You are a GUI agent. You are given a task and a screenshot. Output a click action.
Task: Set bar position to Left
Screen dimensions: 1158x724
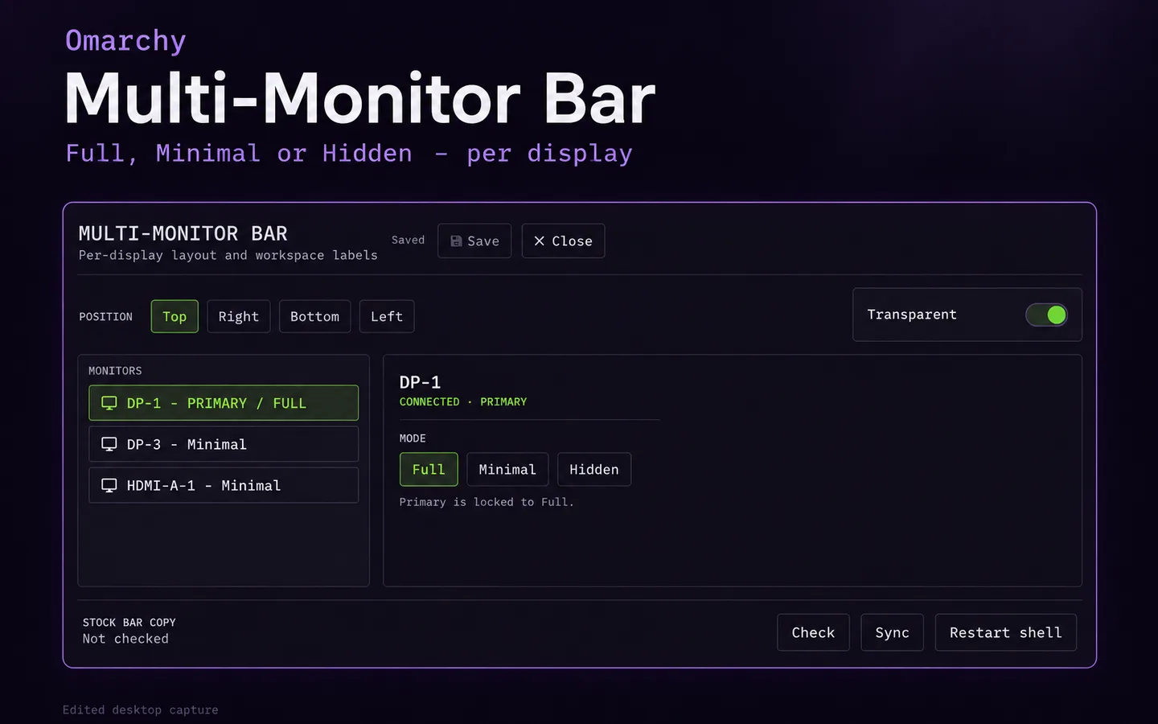click(x=387, y=316)
